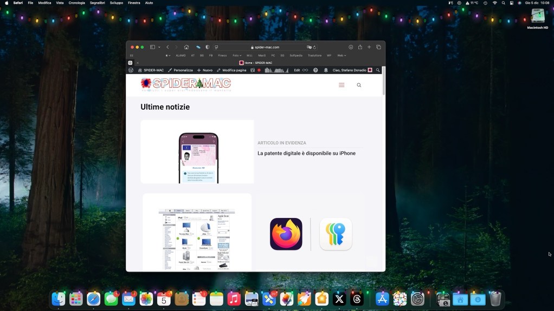Open the Trash in the Dock
Screen dimensions: 554x311
495,299
